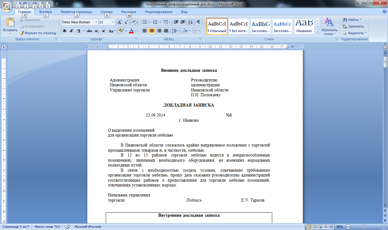The height and width of the screenshot is (230, 388).
Task: Click Копировать copy button
Action: pyautogui.click(x=32, y=26)
